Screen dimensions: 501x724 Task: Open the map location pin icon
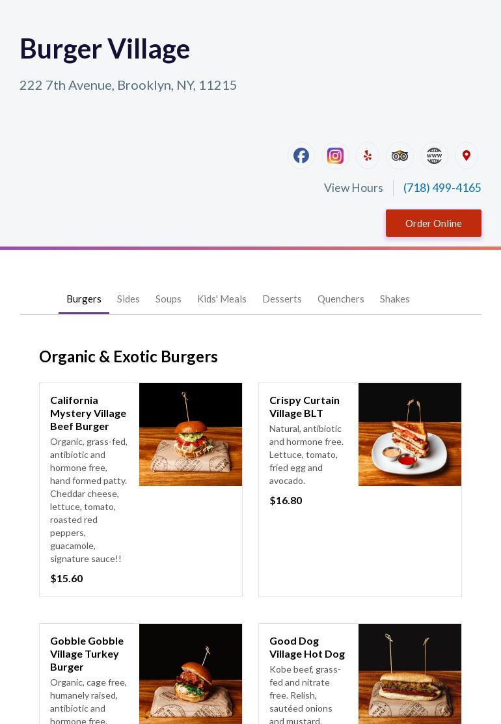pos(467,155)
